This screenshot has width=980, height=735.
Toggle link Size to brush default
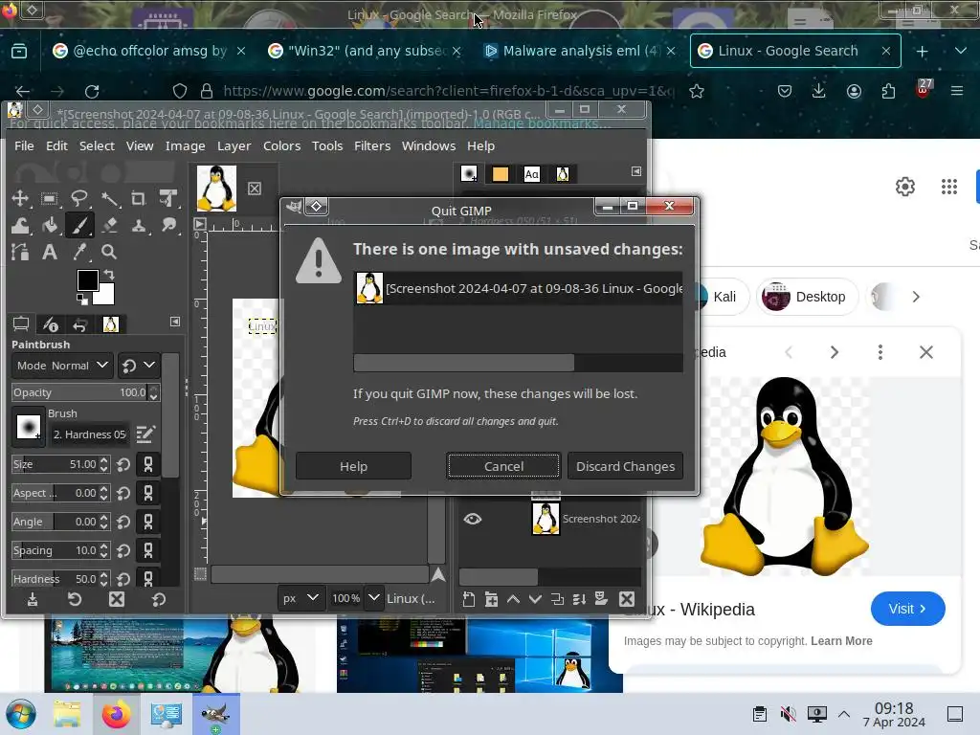148,464
